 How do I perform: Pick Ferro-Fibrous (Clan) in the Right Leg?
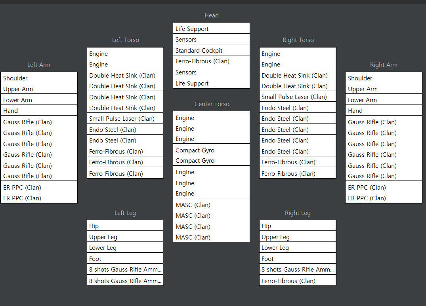tap(298, 281)
